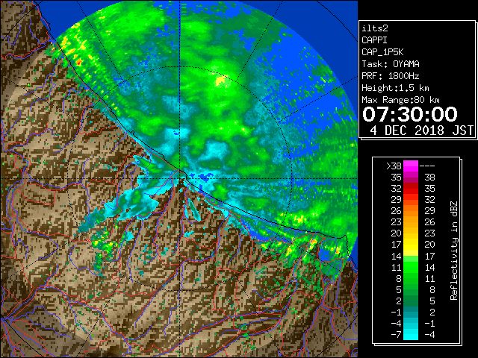The image size is (478, 358).
Task: Pick the red band in the reflectivity scale
Action: (x=411, y=190)
